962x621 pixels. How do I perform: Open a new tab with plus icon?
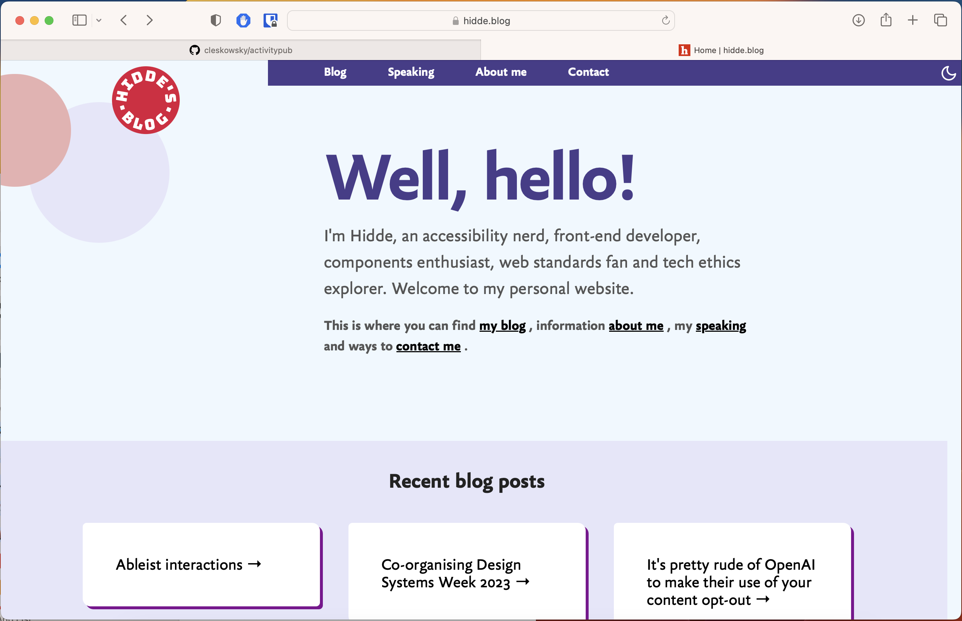913,20
